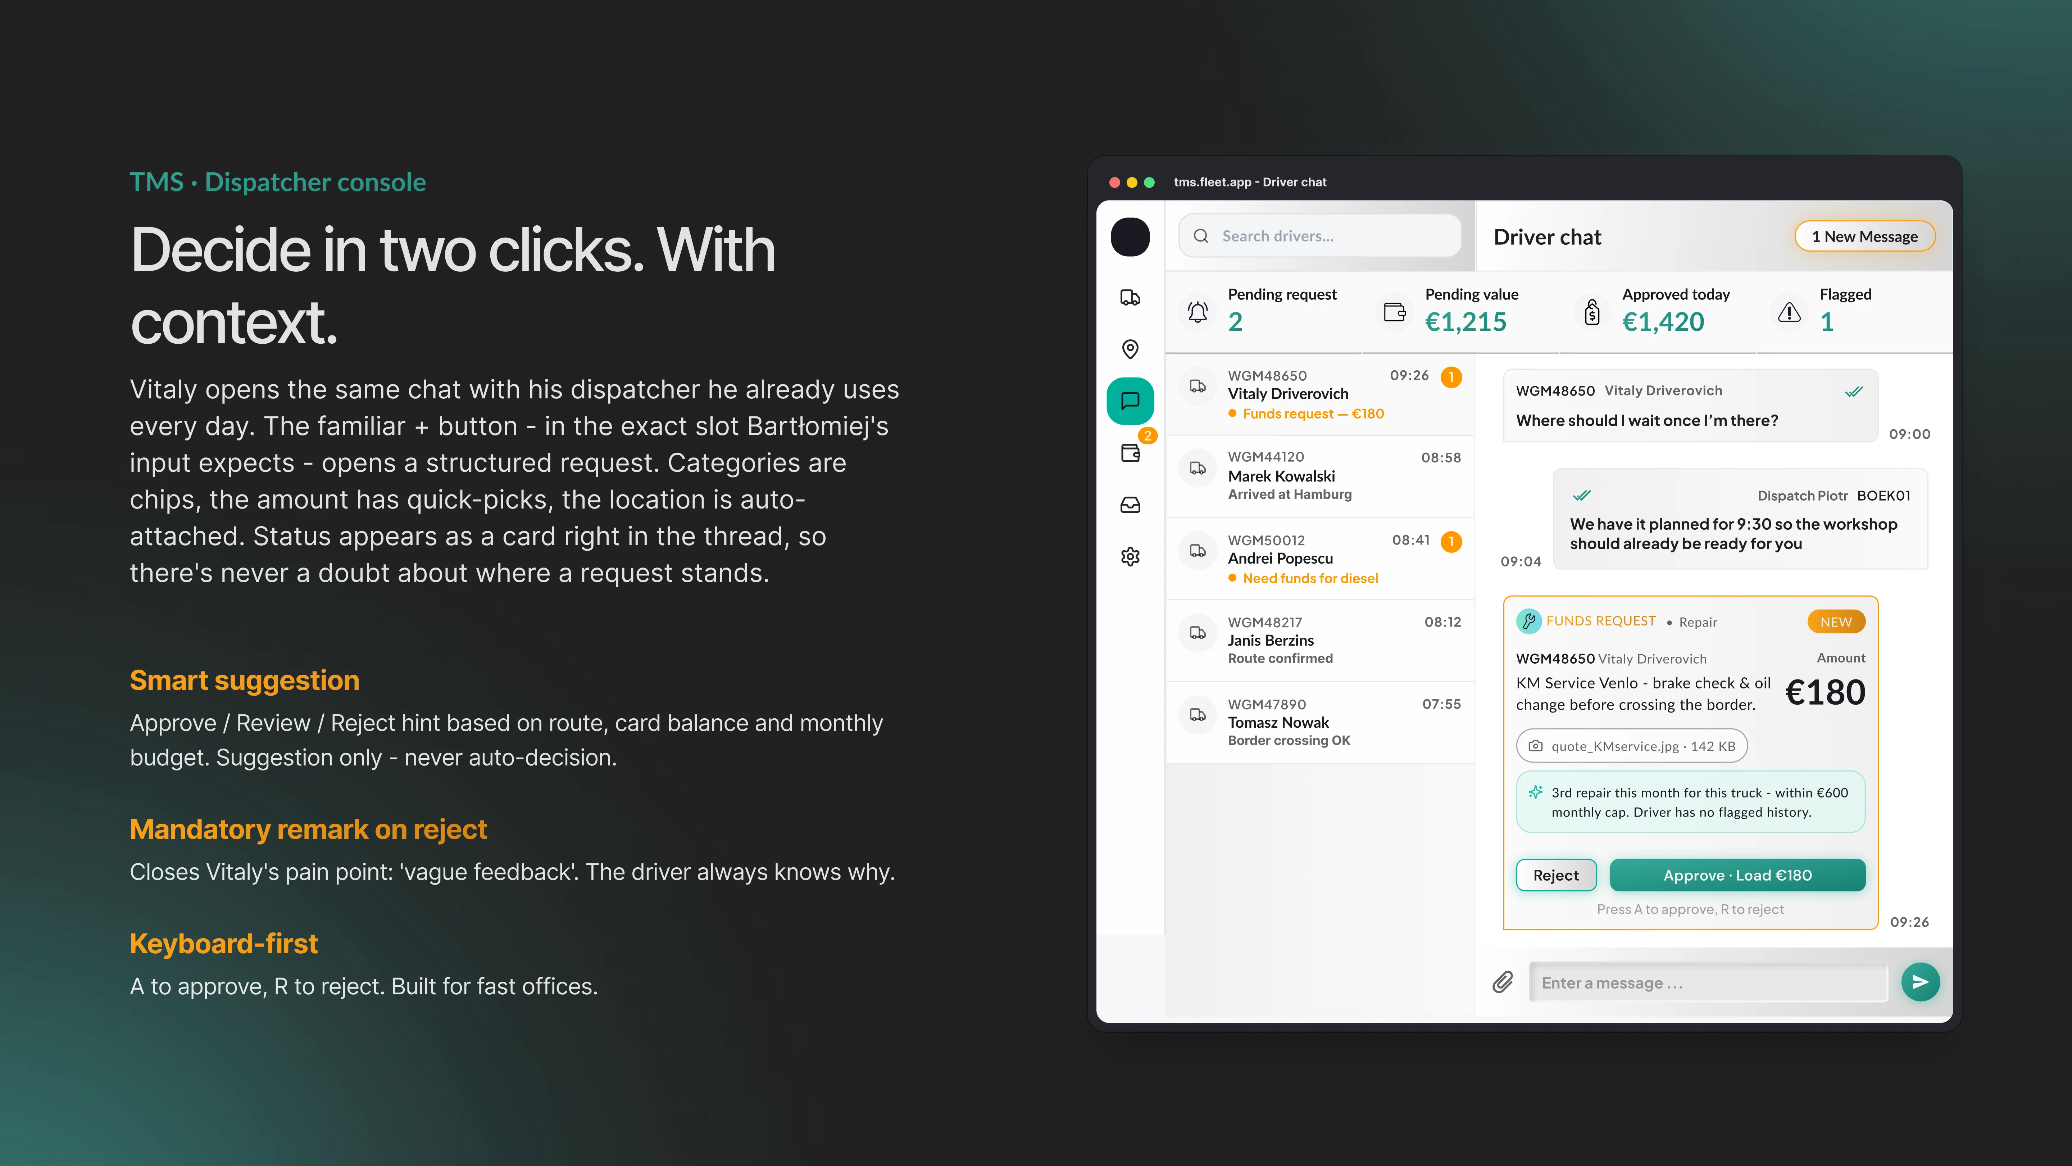The image size is (2072, 1166).
Task: Click the yellow window minimize dot
Action: 1132,183
